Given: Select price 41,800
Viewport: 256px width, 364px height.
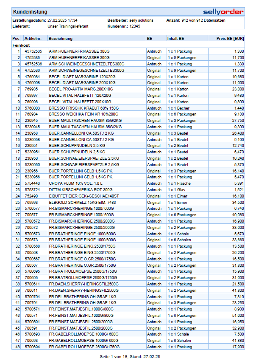Looking at the screenshot, I should tap(238, 291).
